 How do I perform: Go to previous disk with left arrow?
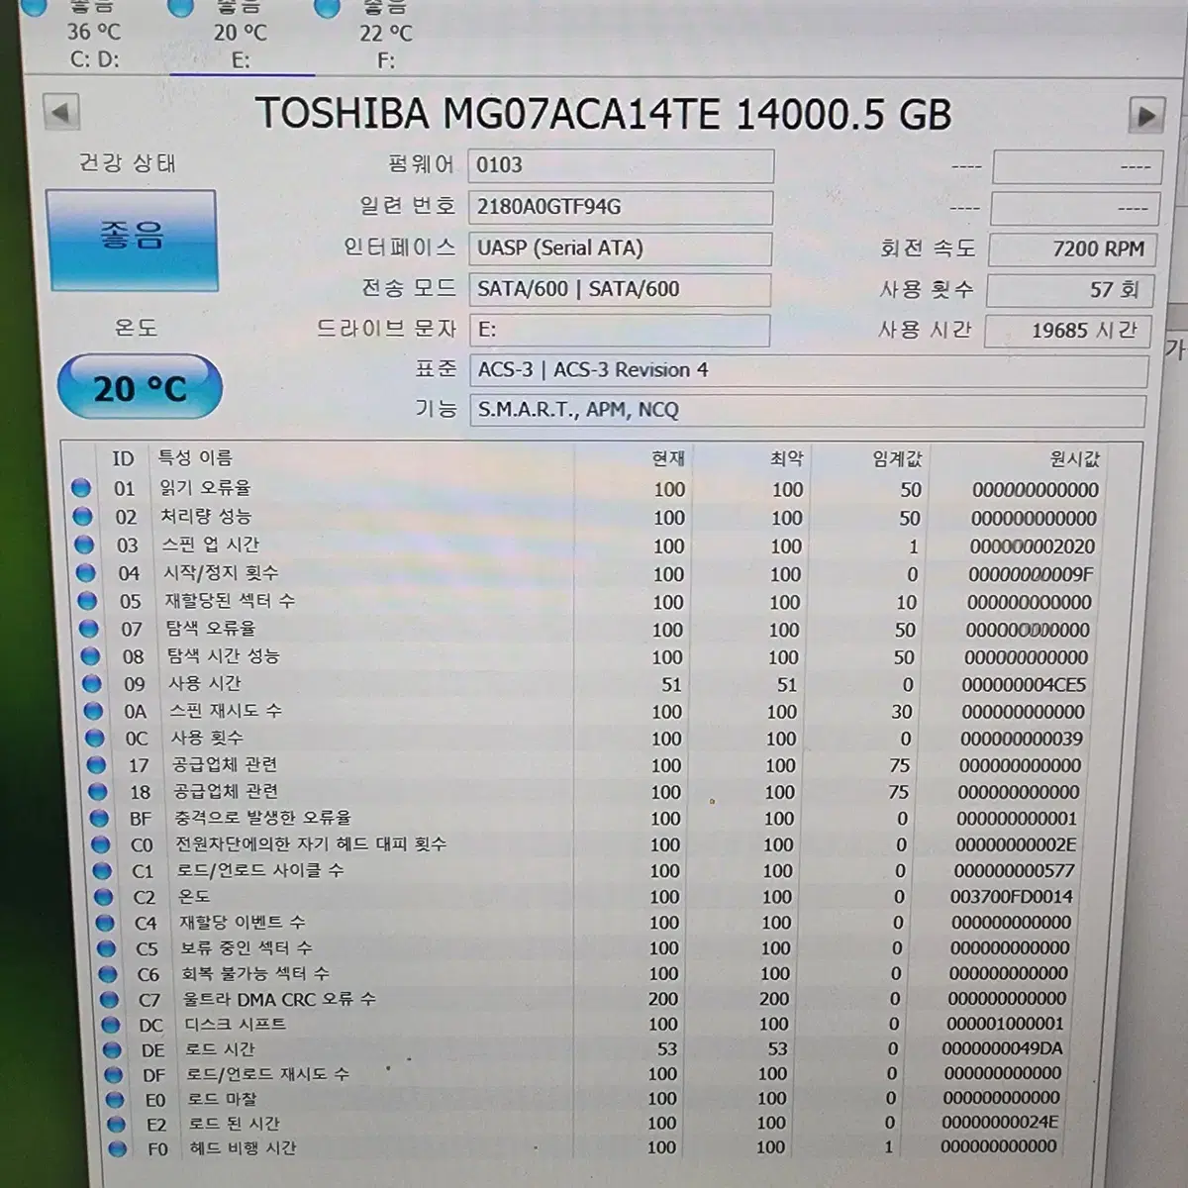pyautogui.click(x=62, y=112)
